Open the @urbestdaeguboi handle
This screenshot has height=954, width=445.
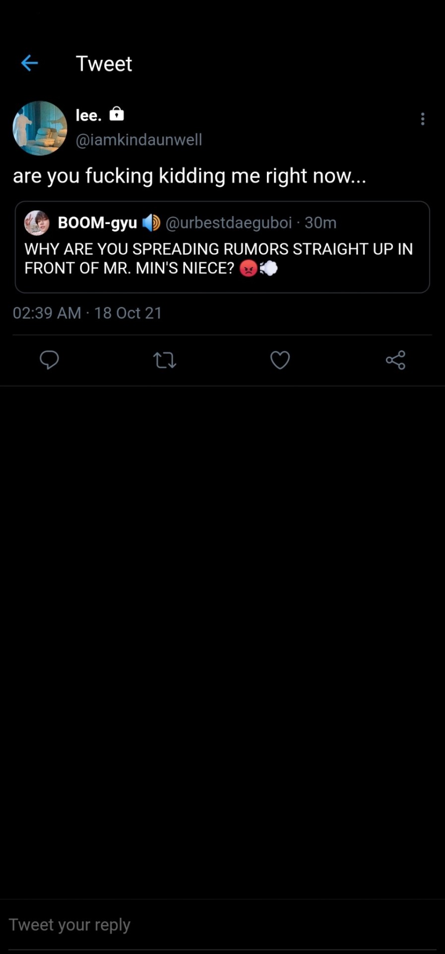[x=228, y=223]
